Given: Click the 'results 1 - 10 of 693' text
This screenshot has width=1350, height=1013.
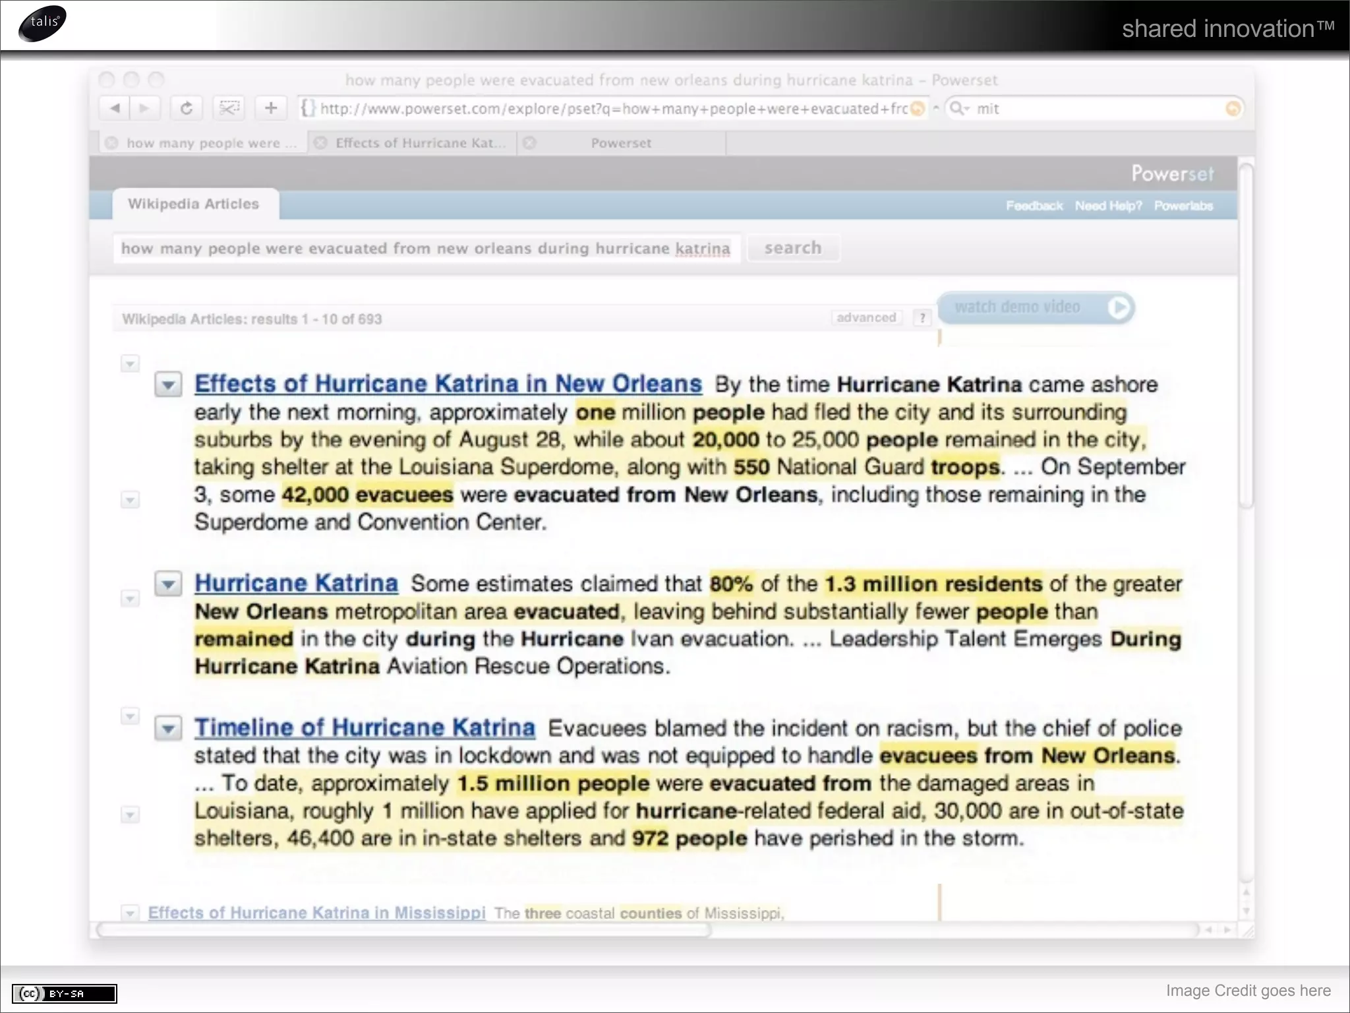Looking at the screenshot, I should (x=316, y=319).
